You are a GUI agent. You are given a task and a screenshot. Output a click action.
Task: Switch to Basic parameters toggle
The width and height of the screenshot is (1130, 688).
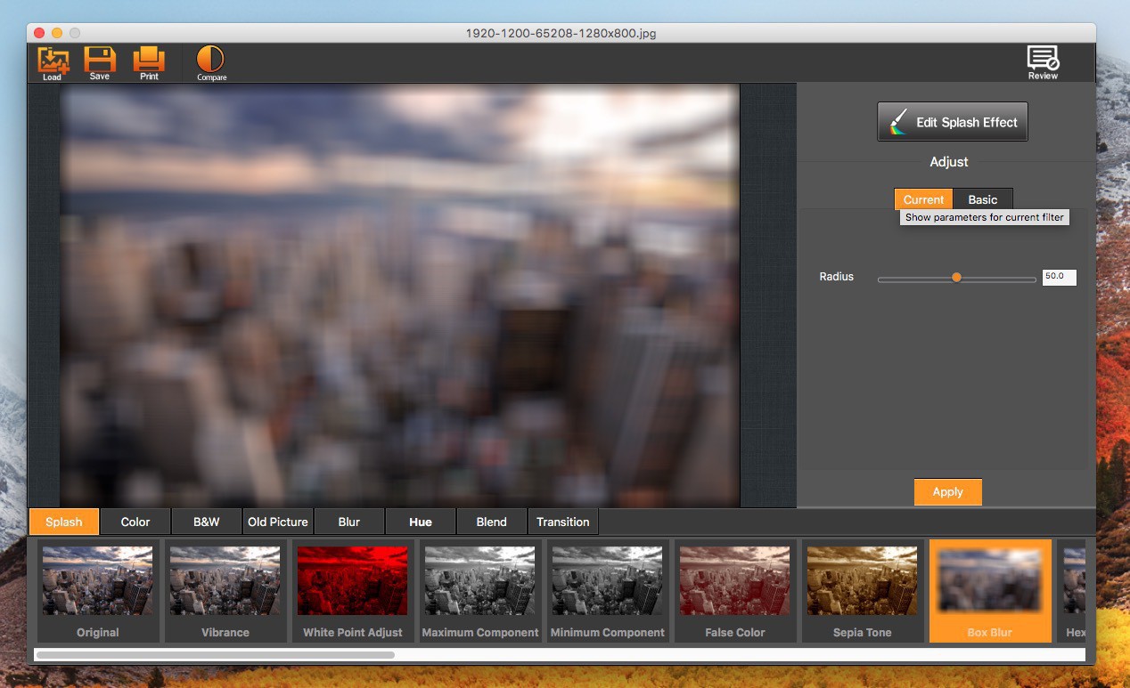tap(983, 199)
